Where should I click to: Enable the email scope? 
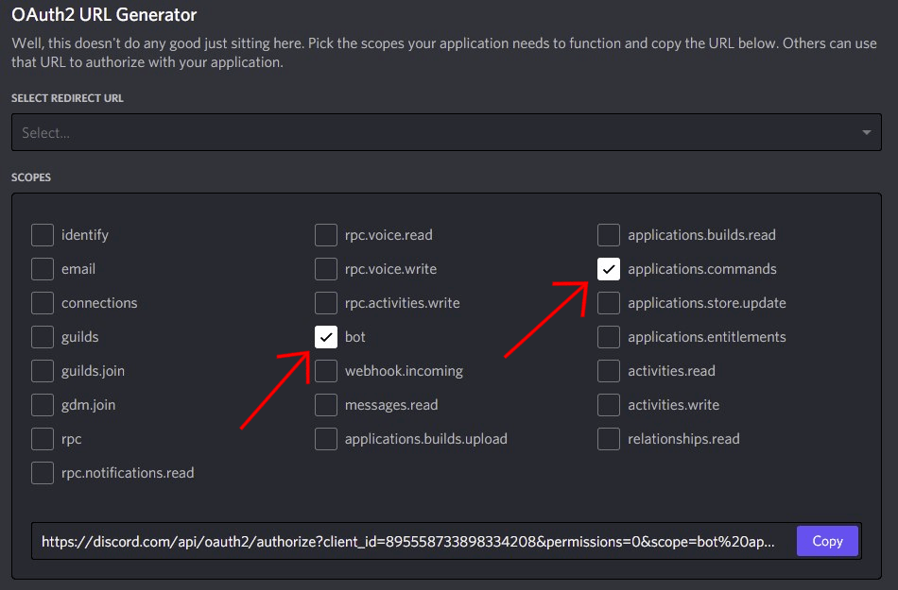(43, 269)
